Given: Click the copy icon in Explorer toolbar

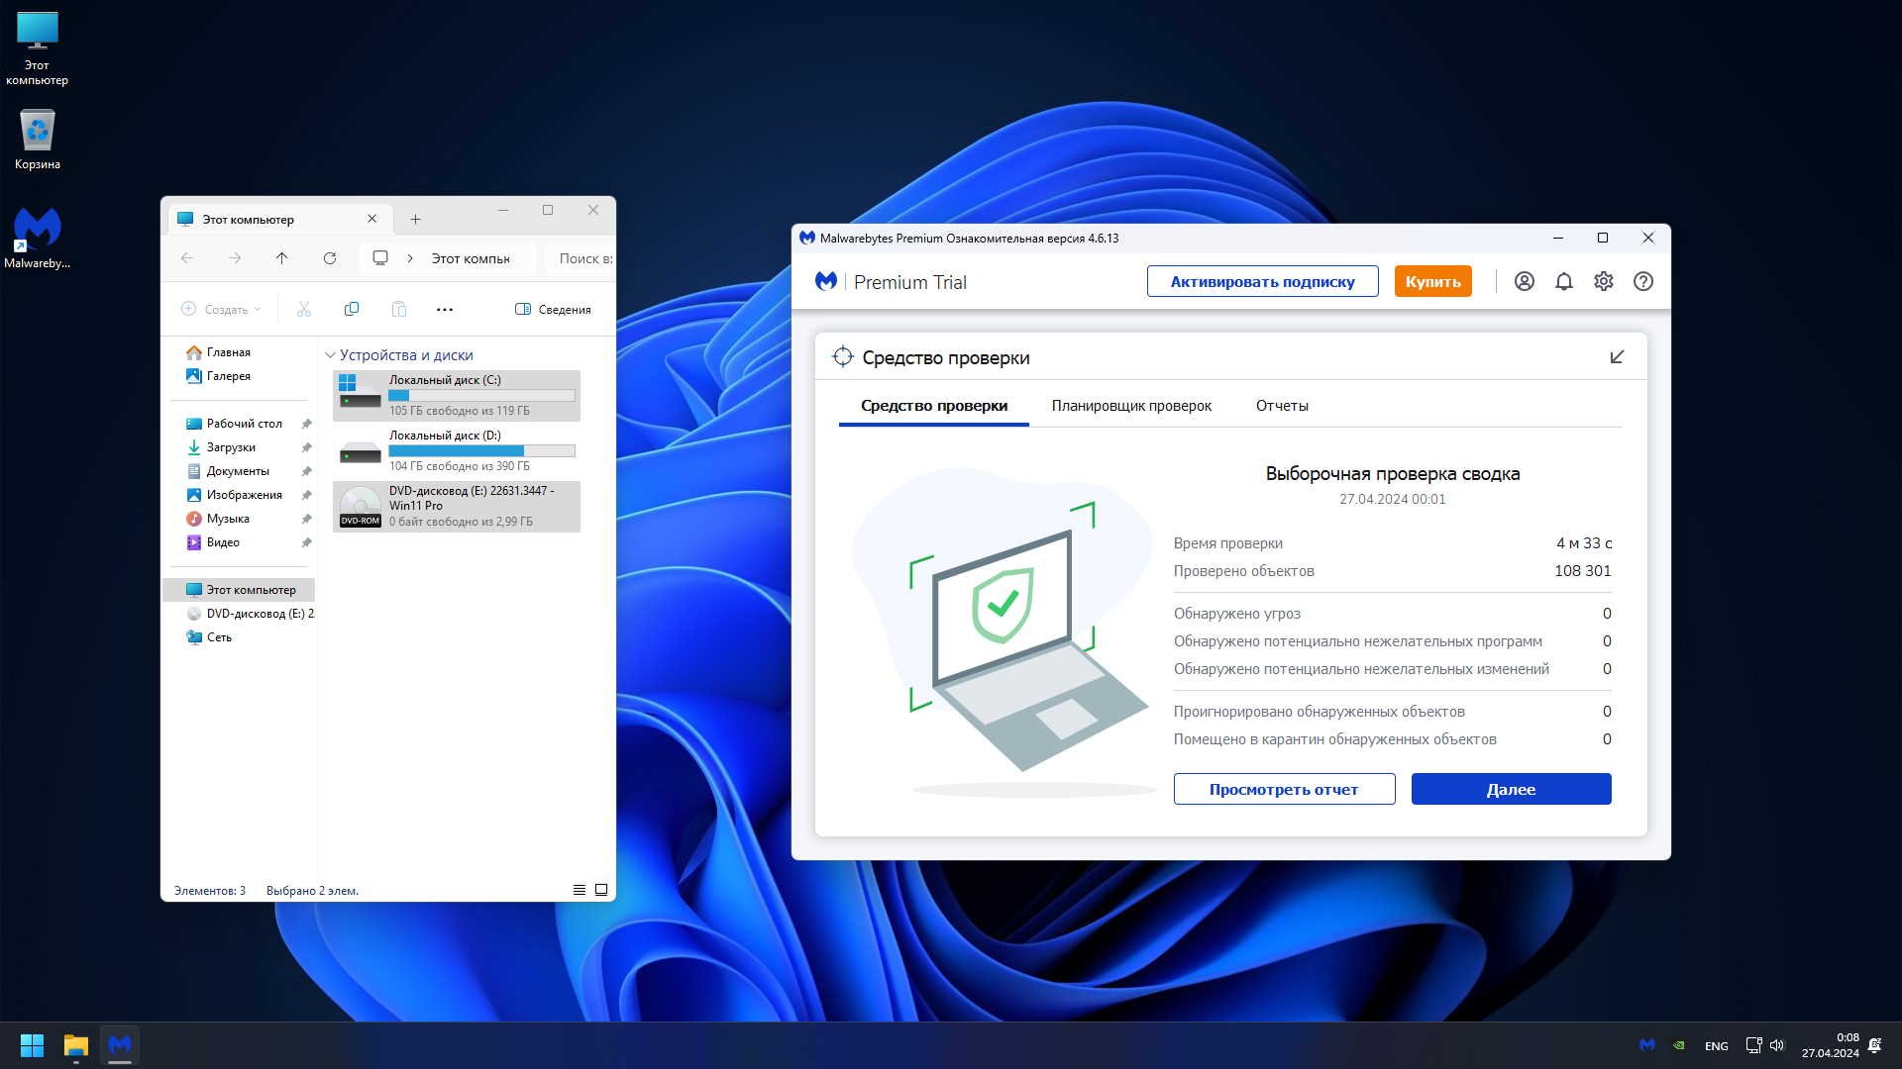Looking at the screenshot, I should pyautogui.click(x=351, y=310).
